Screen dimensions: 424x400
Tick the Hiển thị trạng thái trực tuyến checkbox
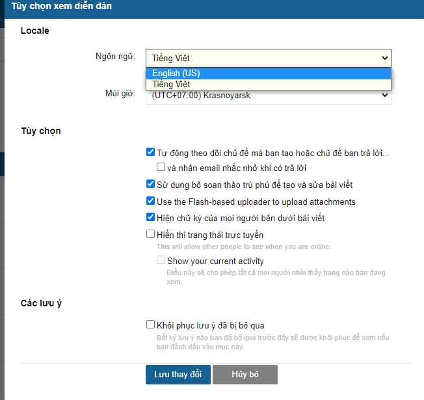(x=151, y=234)
